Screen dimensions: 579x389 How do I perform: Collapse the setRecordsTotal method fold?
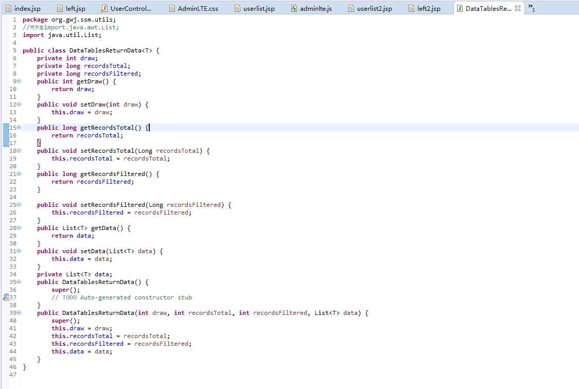pyautogui.click(x=19, y=151)
